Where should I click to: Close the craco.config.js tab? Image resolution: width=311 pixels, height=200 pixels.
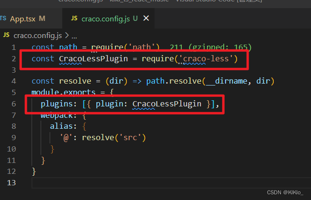pos(146,19)
